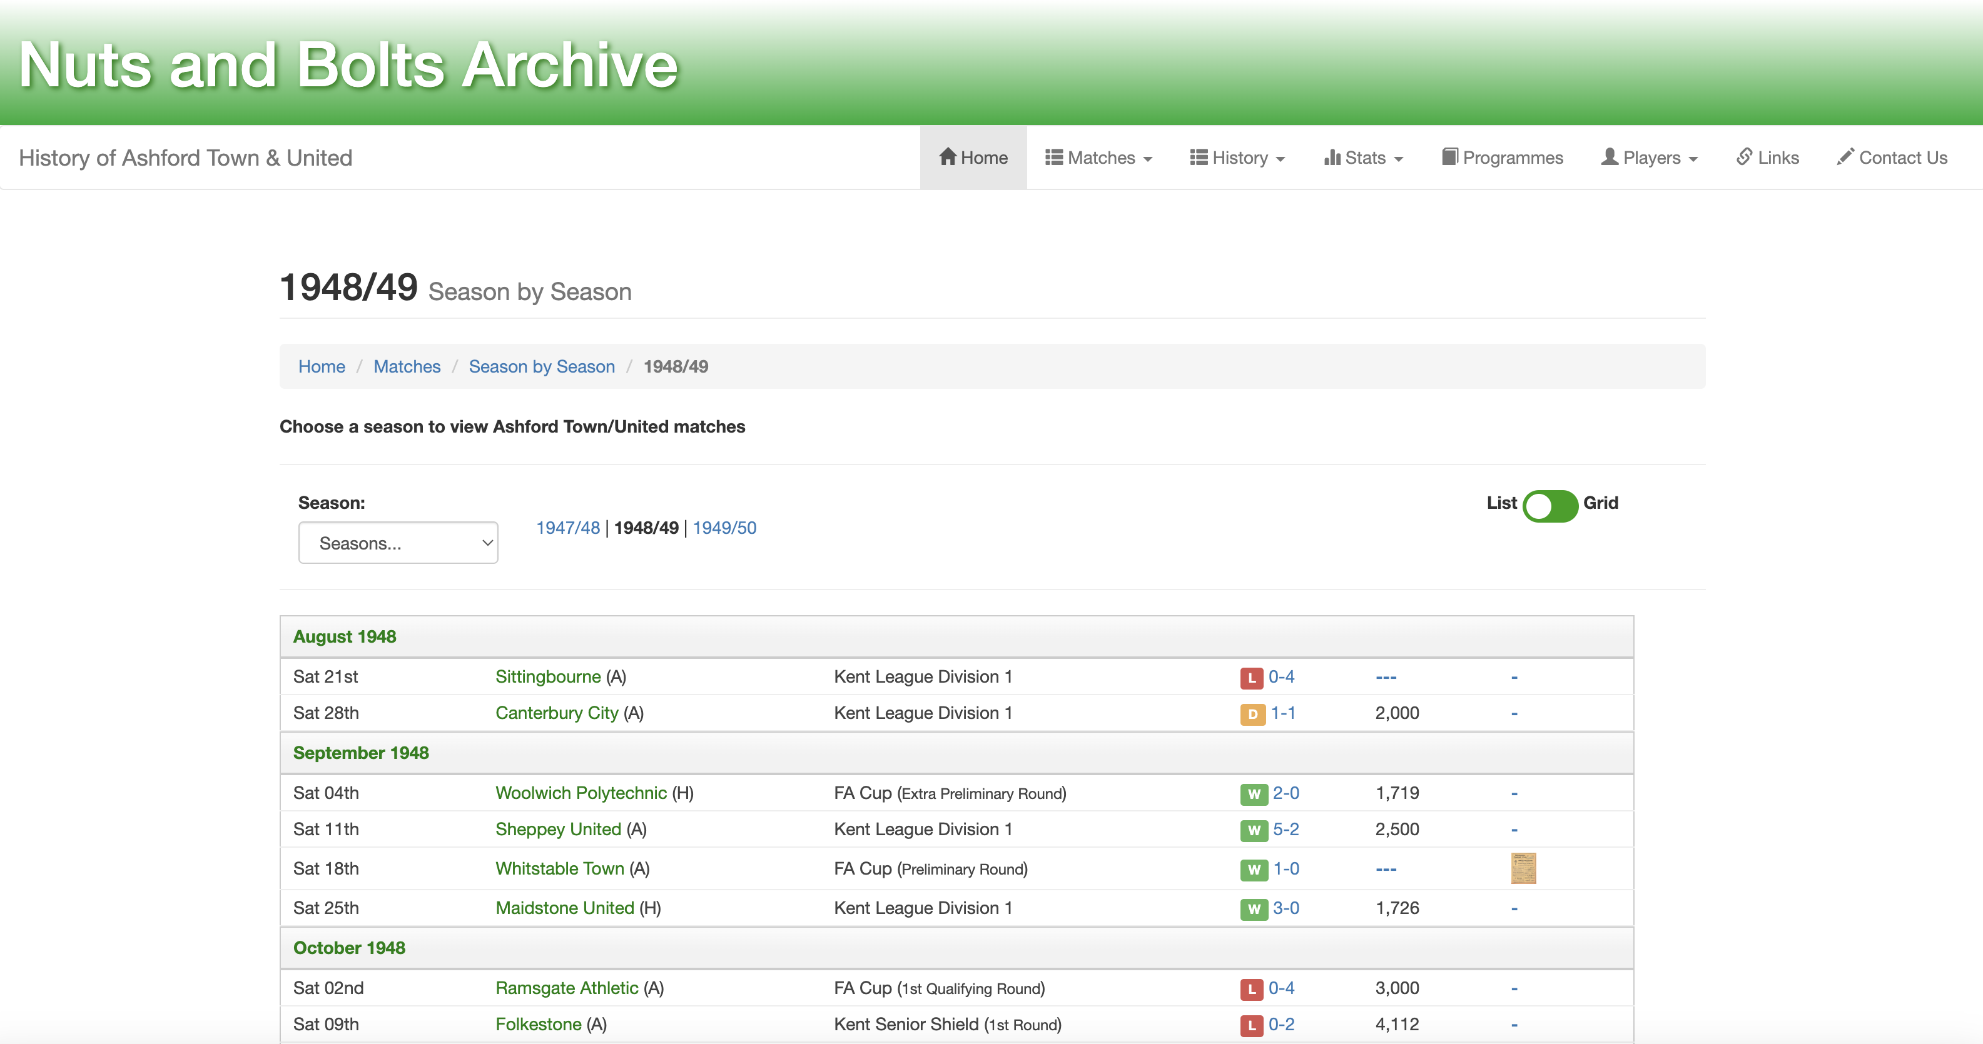Image resolution: width=1983 pixels, height=1044 pixels.
Task: Click the red L badge for Sittingbourne
Action: click(1251, 678)
